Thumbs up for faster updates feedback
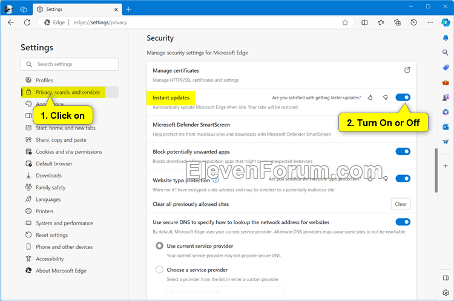The image size is (454, 301). (370, 98)
